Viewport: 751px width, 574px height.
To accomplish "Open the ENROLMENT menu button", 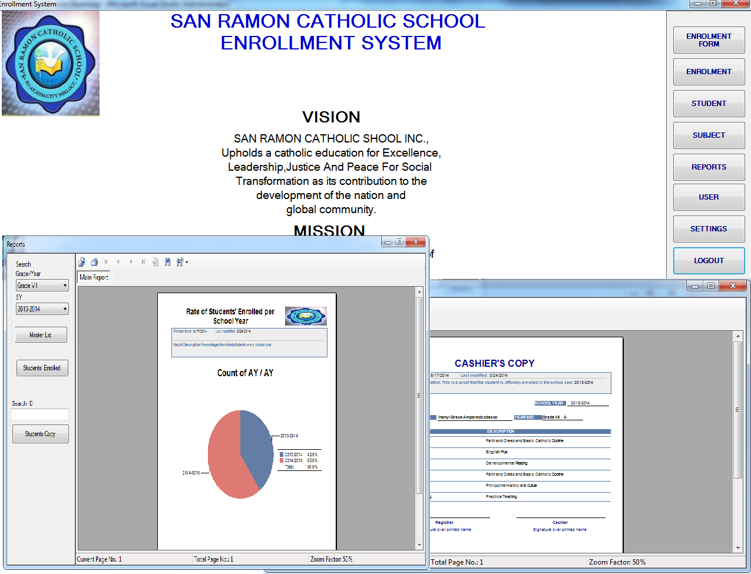I will (x=709, y=72).
